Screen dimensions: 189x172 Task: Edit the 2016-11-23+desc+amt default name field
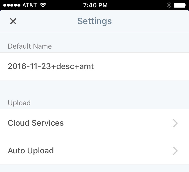point(51,66)
